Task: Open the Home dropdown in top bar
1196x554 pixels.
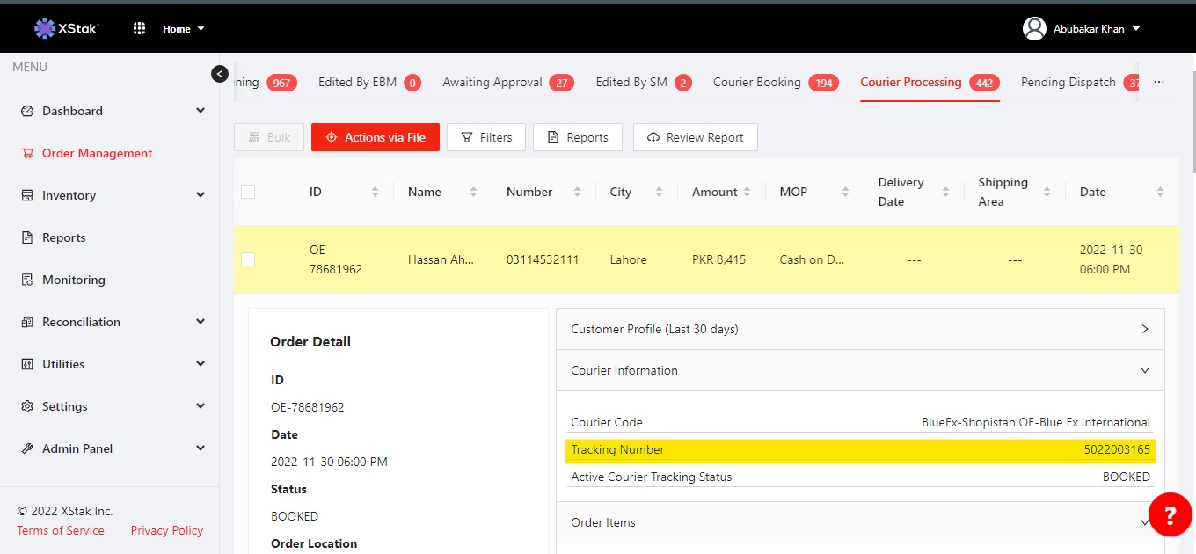Action: click(x=183, y=28)
